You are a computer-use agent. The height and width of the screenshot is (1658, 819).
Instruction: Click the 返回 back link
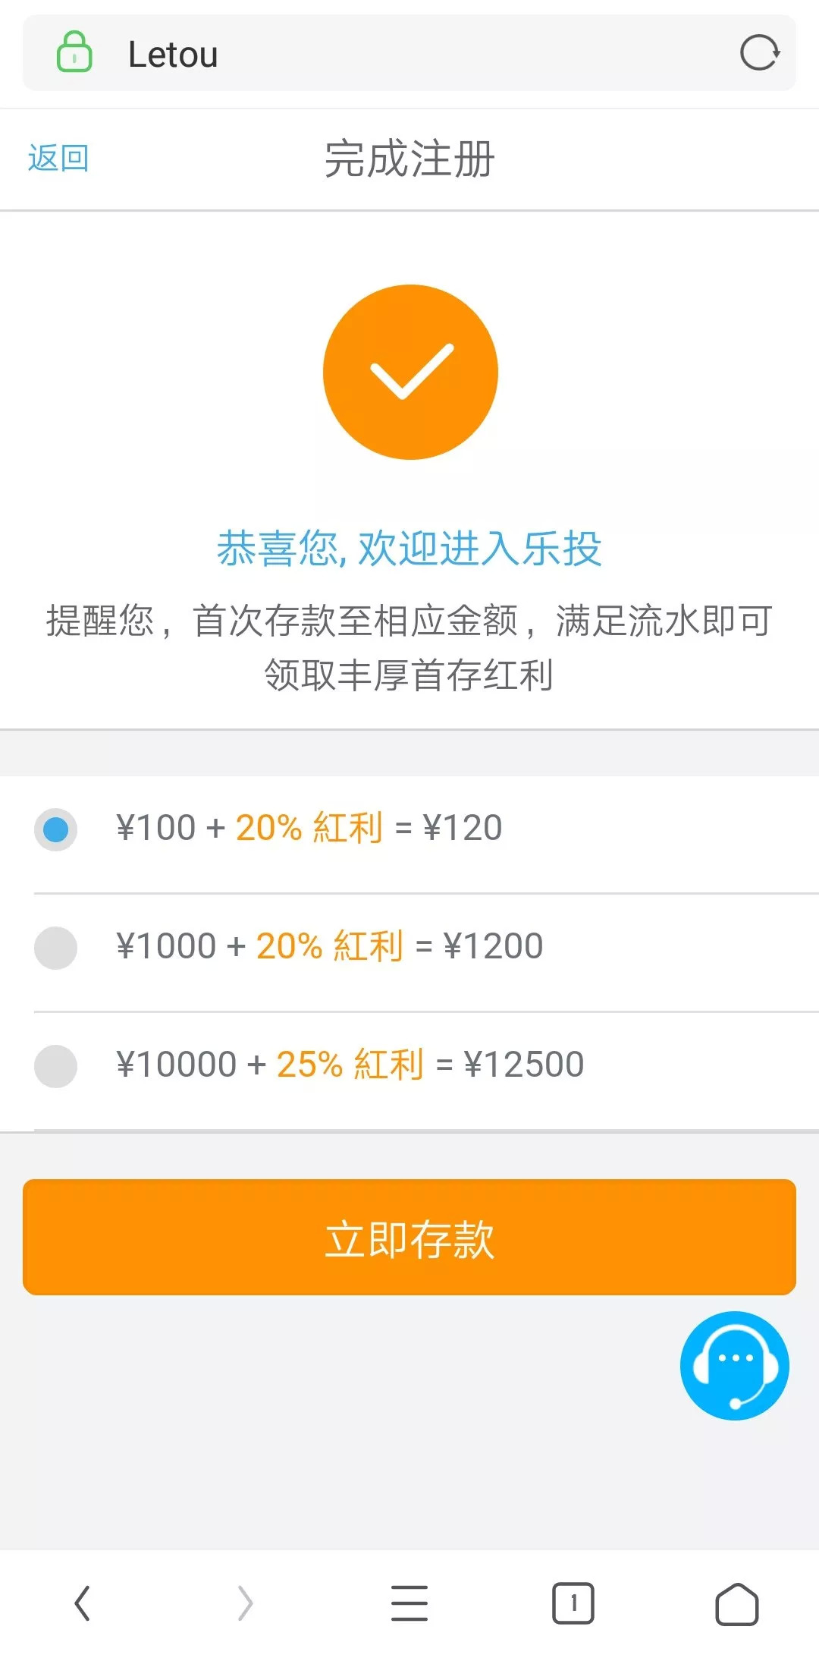tap(58, 159)
